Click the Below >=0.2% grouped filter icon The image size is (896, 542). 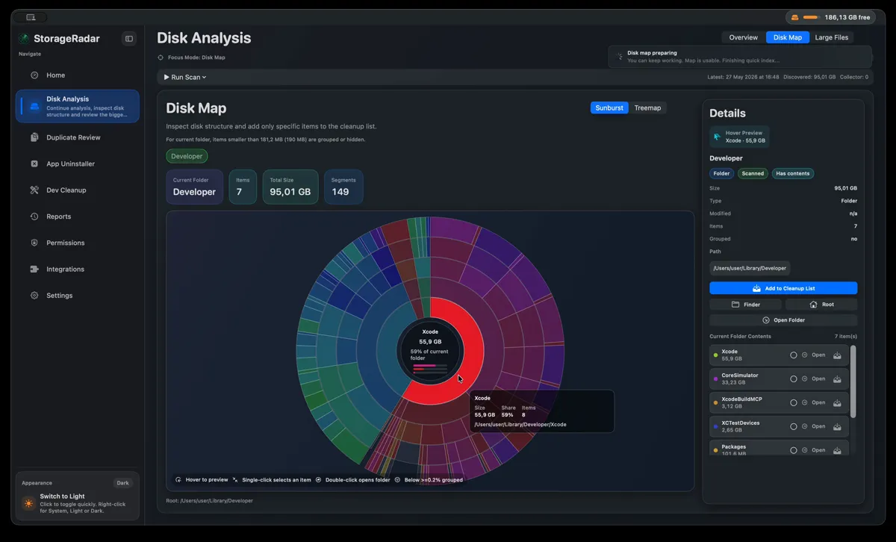[x=397, y=480]
